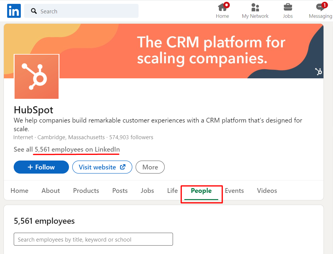Open the Videos tab
Screen dimensions: 333x254
[x=267, y=190]
